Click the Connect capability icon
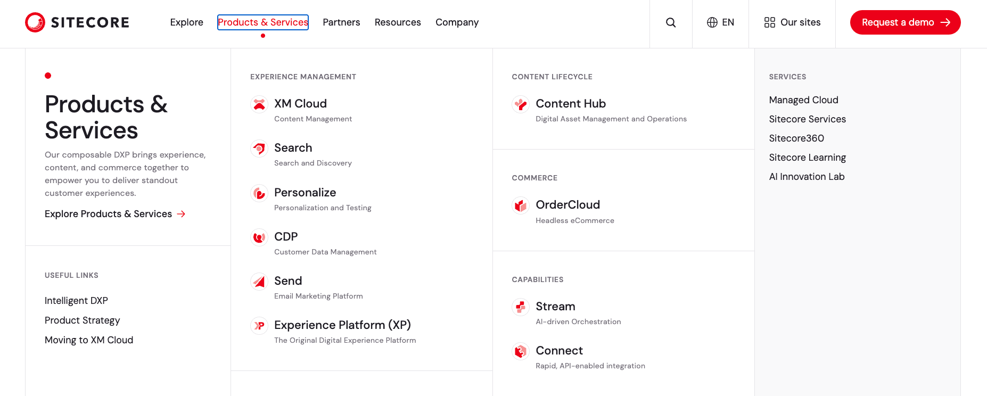 point(521,351)
